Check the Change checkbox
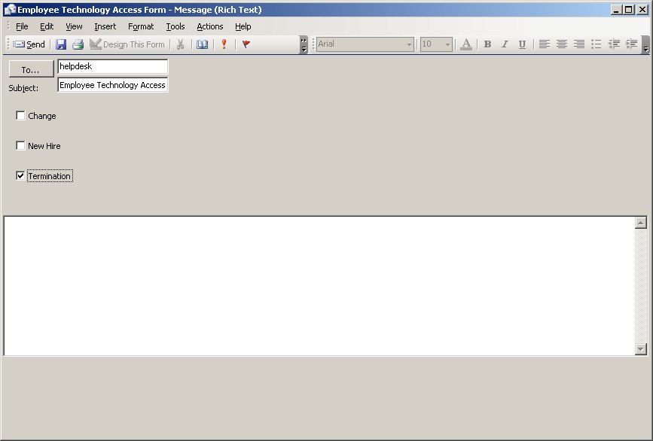 click(x=20, y=116)
